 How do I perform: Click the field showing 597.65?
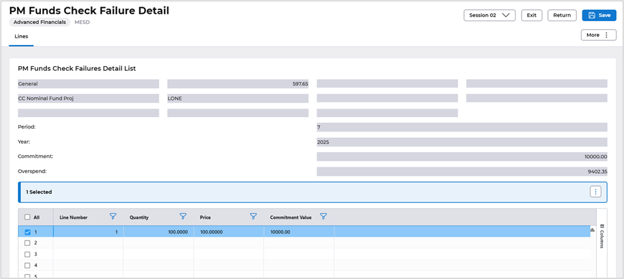coord(238,84)
